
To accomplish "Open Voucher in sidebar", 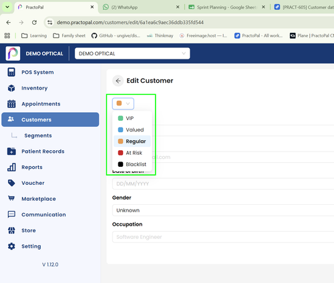I will [x=50, y=183].
